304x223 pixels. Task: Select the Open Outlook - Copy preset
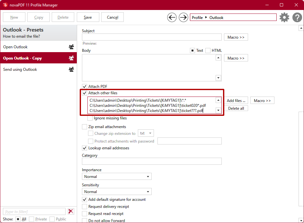(x=39, y=58)
